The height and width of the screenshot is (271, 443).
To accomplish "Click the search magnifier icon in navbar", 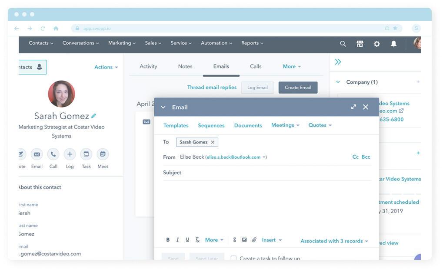I will pyautogui.click(x=343, y=44).
